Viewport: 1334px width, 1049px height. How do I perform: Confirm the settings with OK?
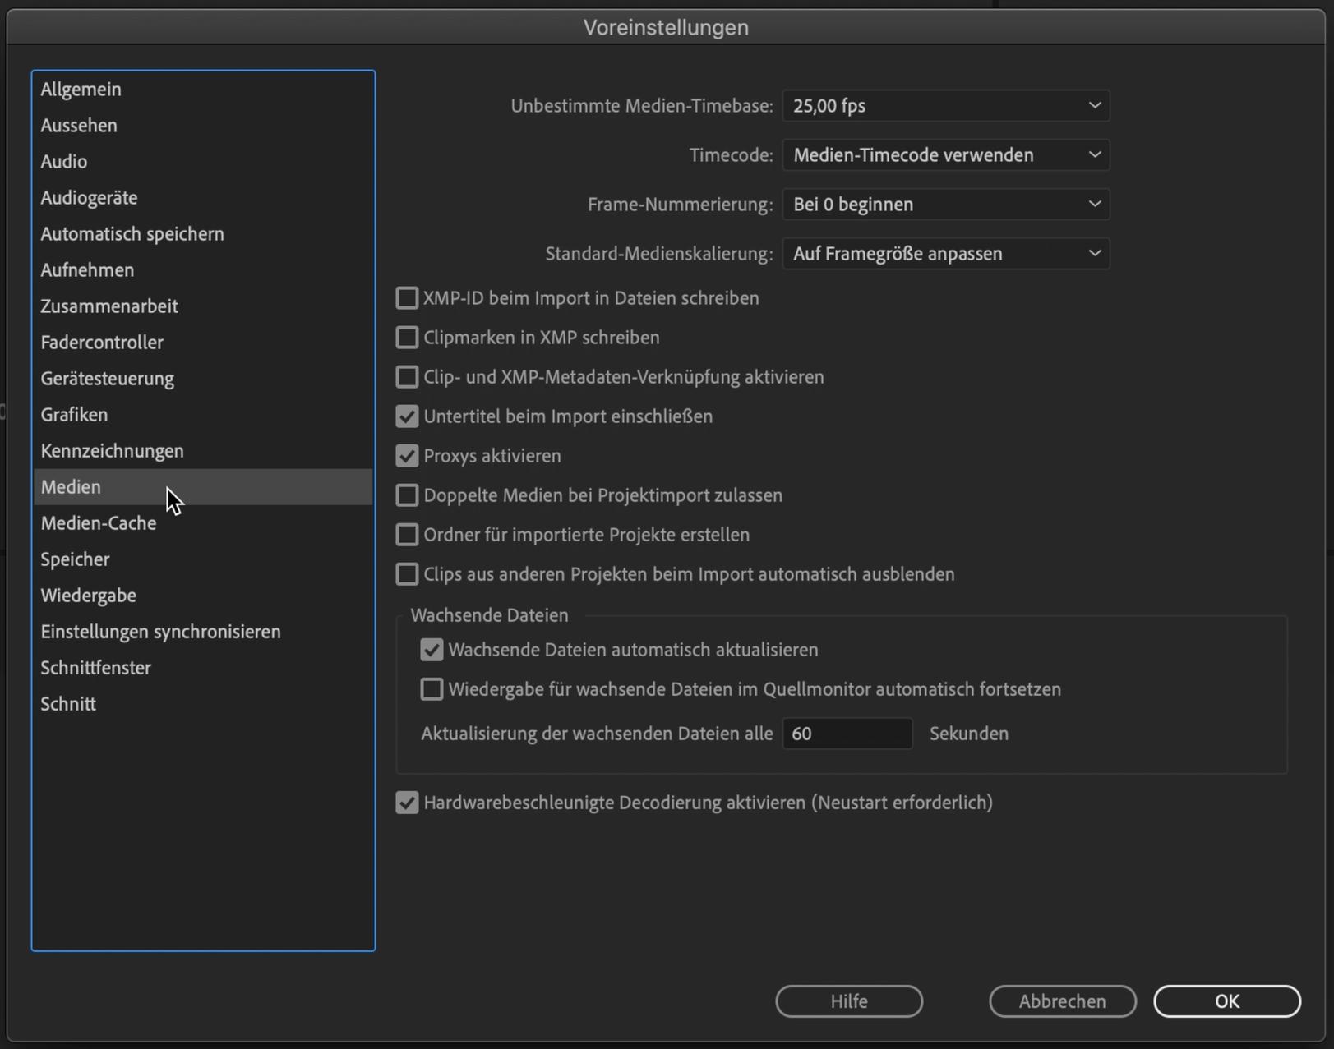click(x=1226, y=1001)
